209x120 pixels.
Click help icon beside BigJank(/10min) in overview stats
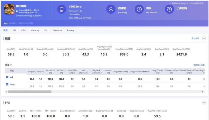52,49
